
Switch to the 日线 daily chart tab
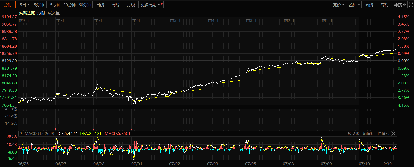pos(100,5)
